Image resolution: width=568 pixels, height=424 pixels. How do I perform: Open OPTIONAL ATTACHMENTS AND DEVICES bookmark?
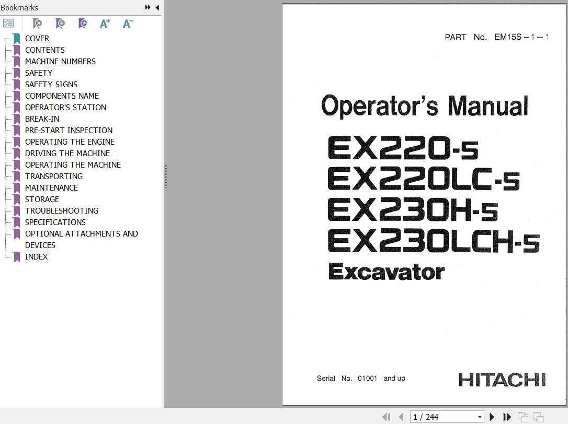pyautogui.click(x=82, y=240)
